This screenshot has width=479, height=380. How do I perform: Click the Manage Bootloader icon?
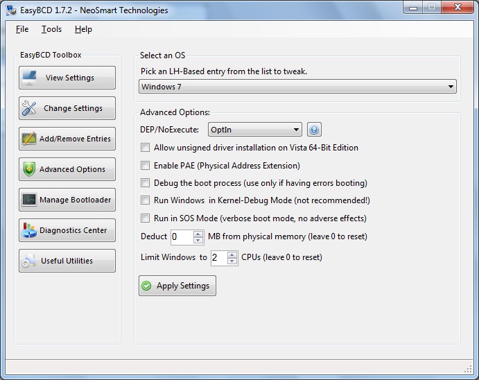tap(28, 200)
